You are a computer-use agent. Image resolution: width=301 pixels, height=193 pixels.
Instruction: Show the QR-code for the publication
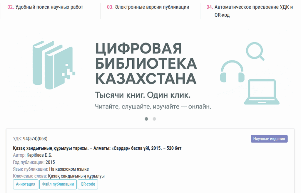click(x=88, y=184)
